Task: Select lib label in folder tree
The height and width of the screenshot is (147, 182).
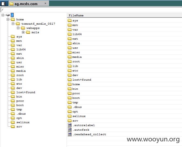Action: [19, 80]
